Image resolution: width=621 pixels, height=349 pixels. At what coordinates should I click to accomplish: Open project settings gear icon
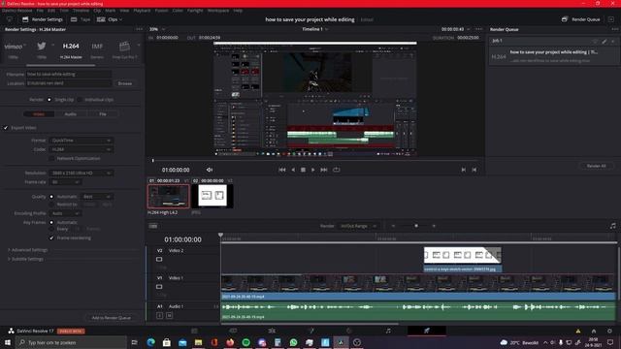point(609,331)
